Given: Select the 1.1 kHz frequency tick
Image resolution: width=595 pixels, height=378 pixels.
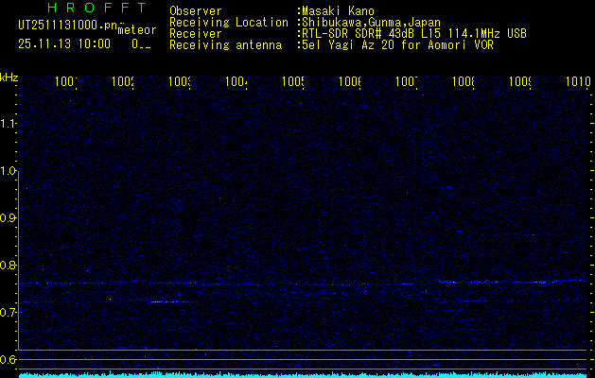Looking at the screenshot, I should [9, 124].
